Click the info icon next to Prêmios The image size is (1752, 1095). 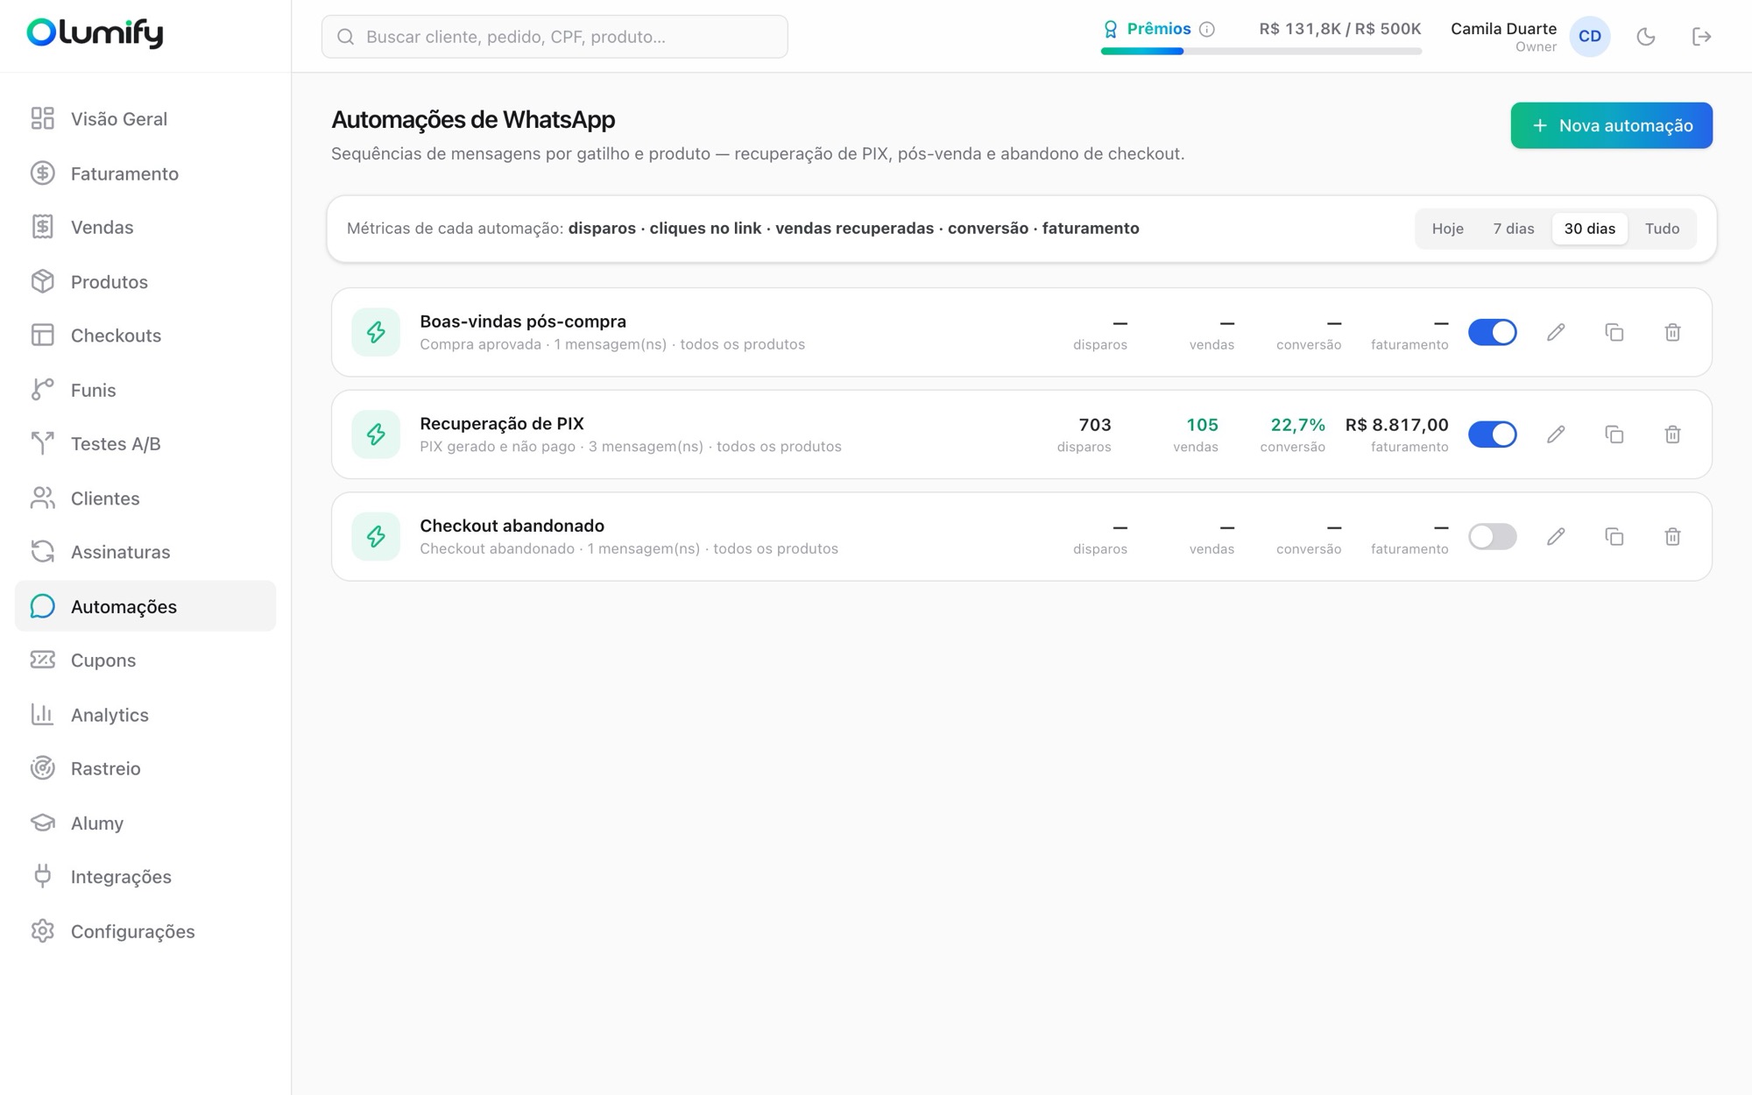coord(1207,29)
